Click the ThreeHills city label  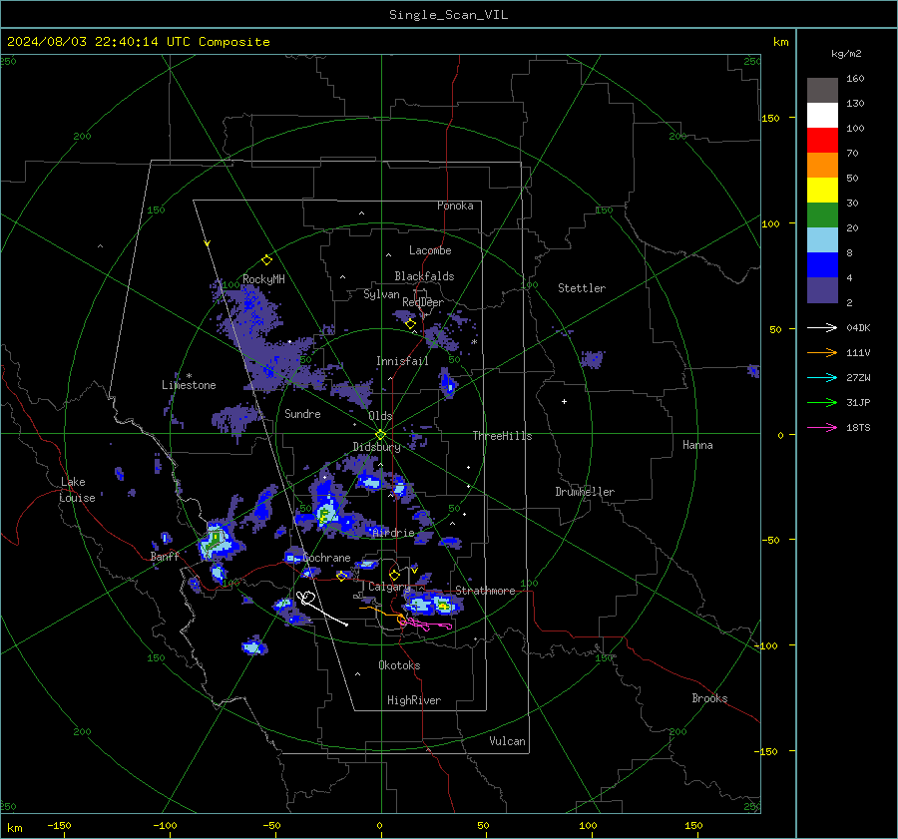tap(502, 436)
